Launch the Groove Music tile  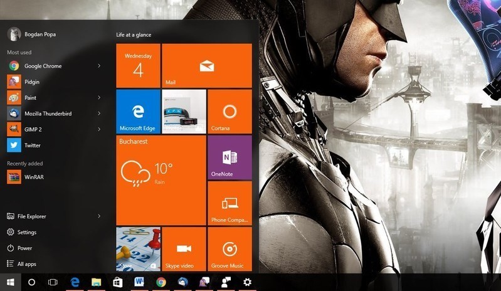pyautogui.click(x=229, y=249)
